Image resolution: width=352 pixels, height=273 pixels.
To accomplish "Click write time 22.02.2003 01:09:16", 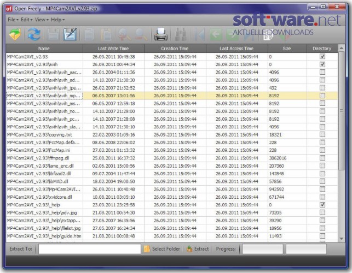I will pos(113,135).
